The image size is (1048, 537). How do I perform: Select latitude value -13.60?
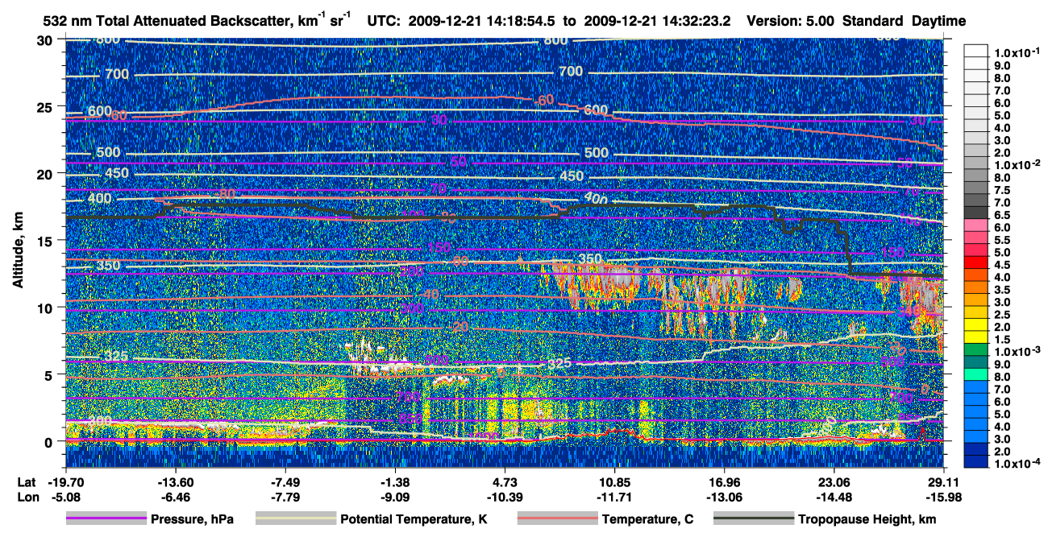tap(174, 482)
